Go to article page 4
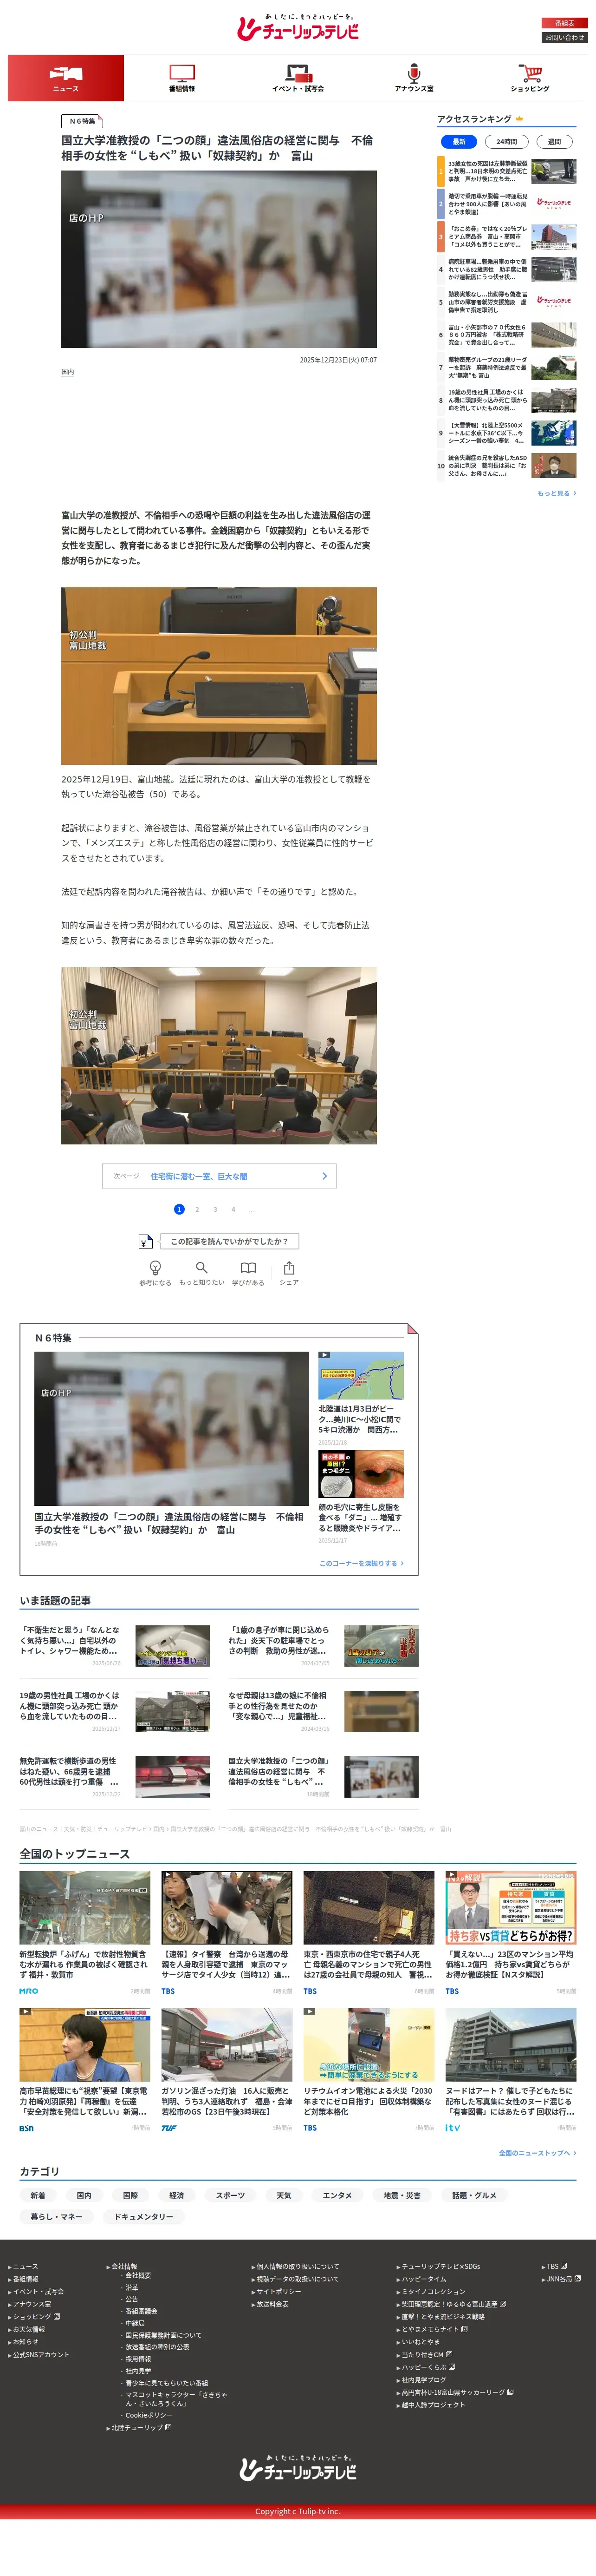This screenshot has height=2576, width=596. click(x=233, y=1209)
